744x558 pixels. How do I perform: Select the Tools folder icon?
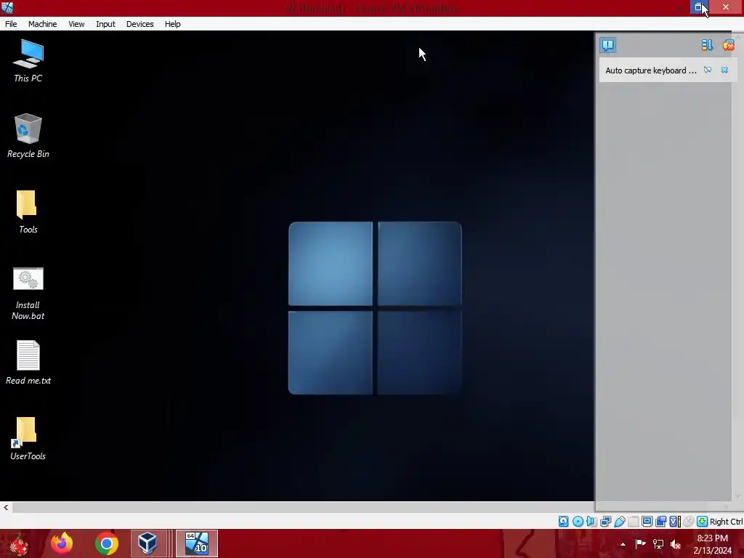coord(28,211)
